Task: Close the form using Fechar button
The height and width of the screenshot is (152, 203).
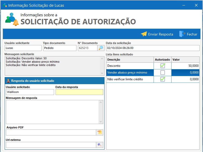Action: click(x=188, y=34)
